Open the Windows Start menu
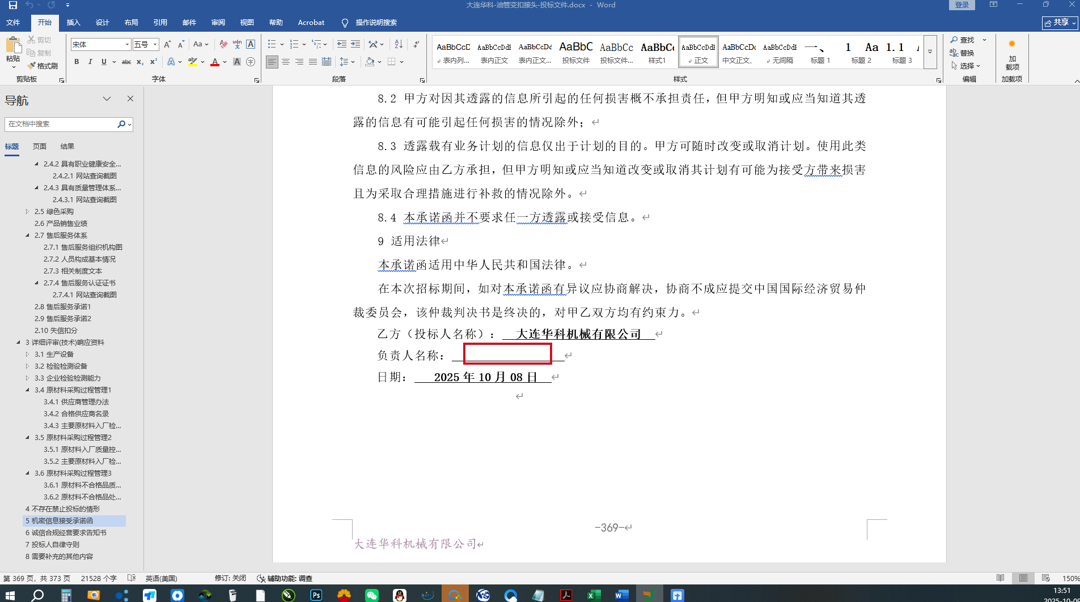 pos(10,595)
